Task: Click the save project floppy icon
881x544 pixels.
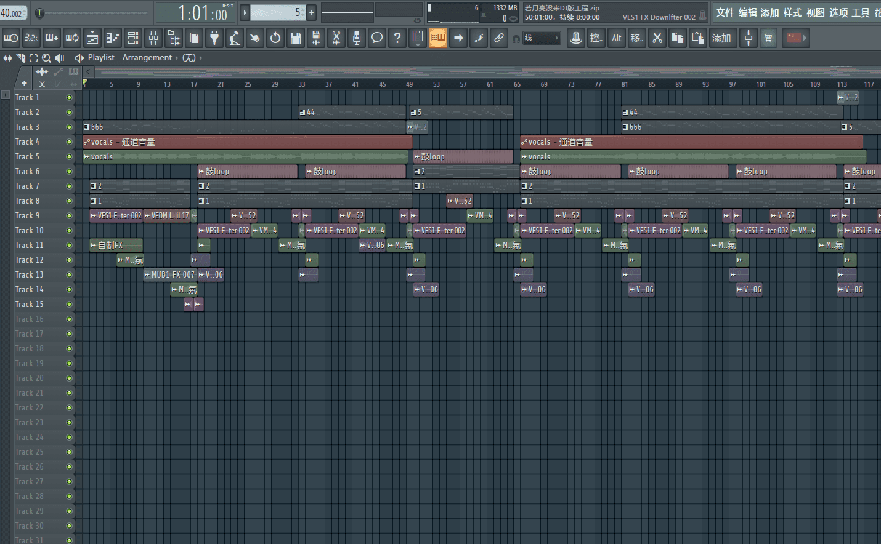Action: pyautogui.click(x=296, y=38)
